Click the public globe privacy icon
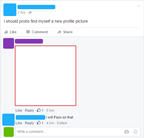The image size is (144, 138). coord(30,13)
